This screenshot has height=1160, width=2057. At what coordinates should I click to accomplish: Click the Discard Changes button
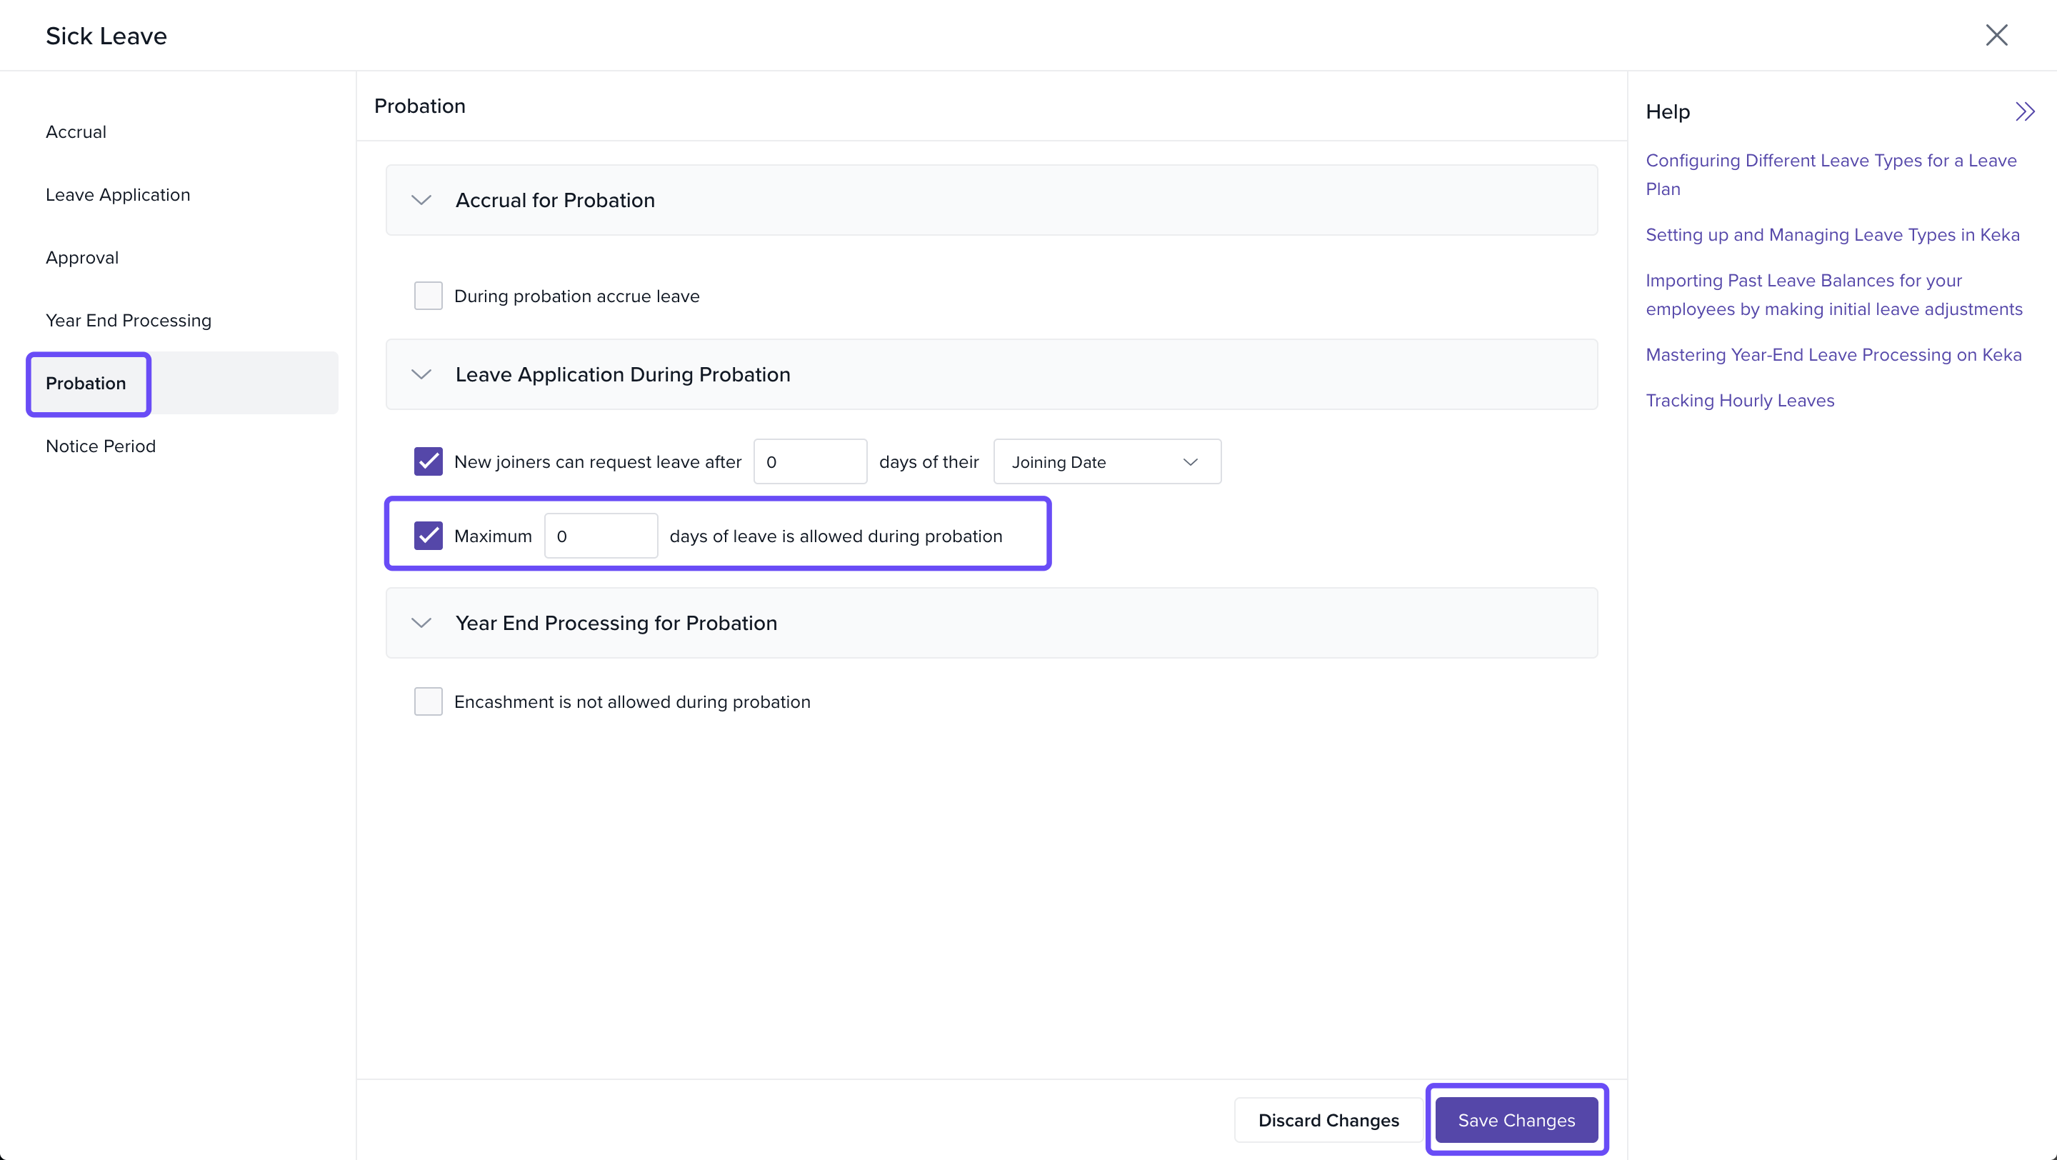coord(1328,1120)
